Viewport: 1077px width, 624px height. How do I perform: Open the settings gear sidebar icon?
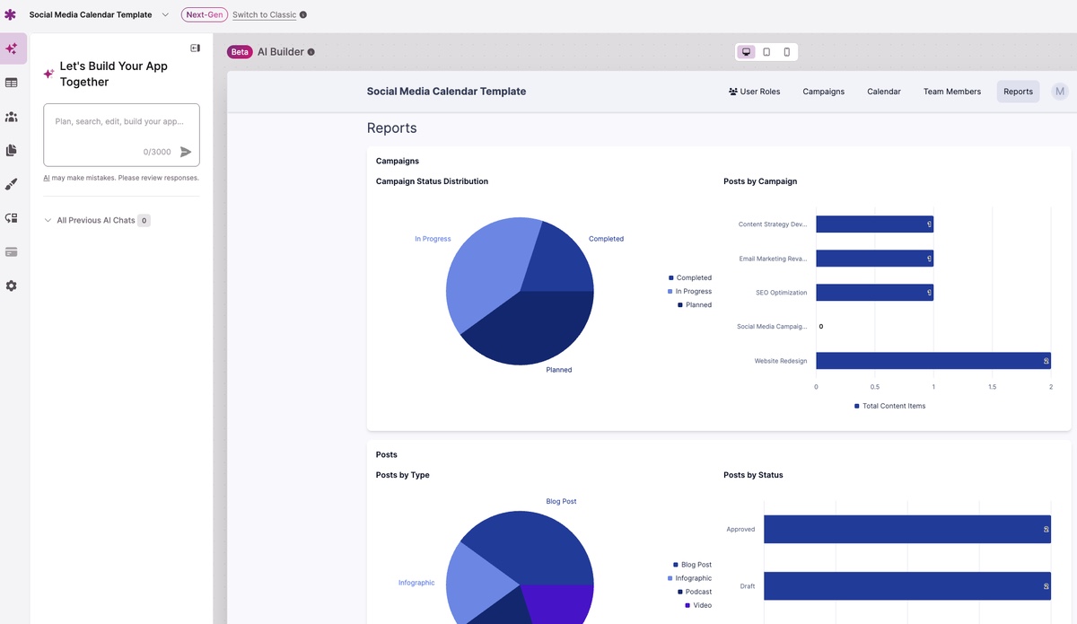click(12, 286)
